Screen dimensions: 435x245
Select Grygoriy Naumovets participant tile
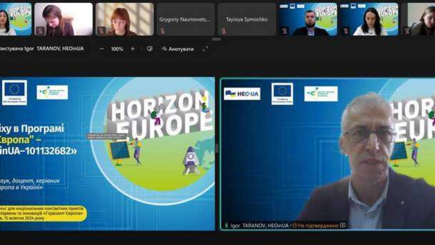(x=185, y=19)
